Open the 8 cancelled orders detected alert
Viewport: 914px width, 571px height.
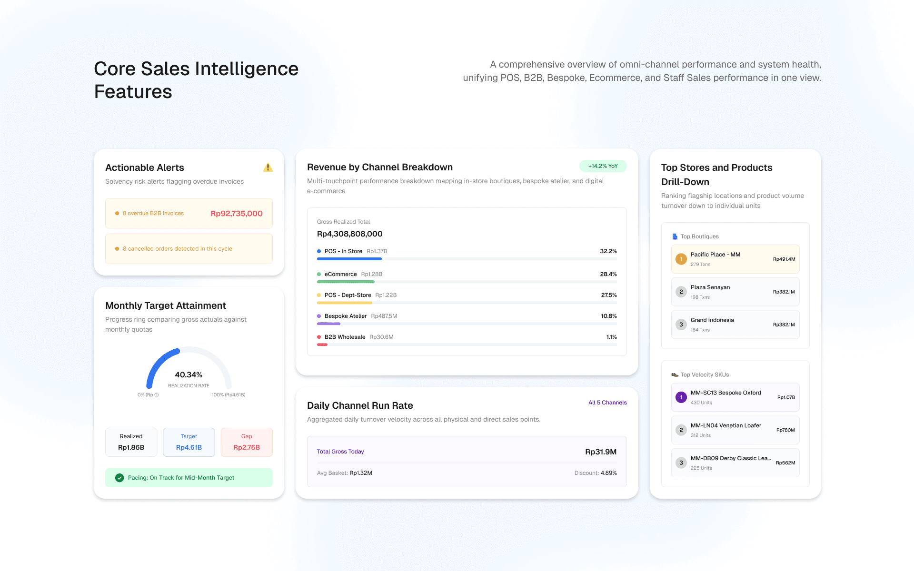(189, 249)
